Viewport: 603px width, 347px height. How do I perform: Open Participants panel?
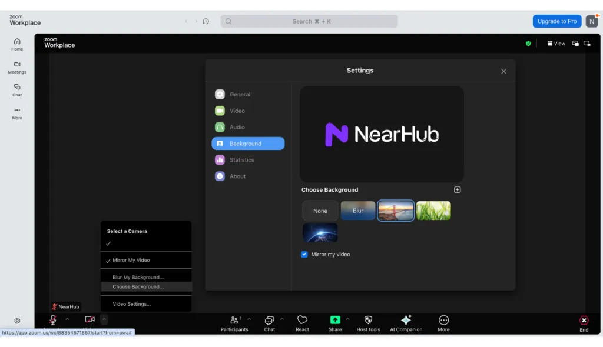[234, 323]
